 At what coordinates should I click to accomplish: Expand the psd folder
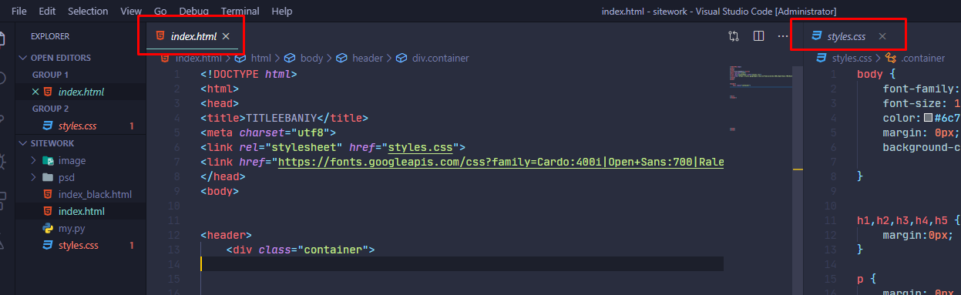(x=34, y=177)
